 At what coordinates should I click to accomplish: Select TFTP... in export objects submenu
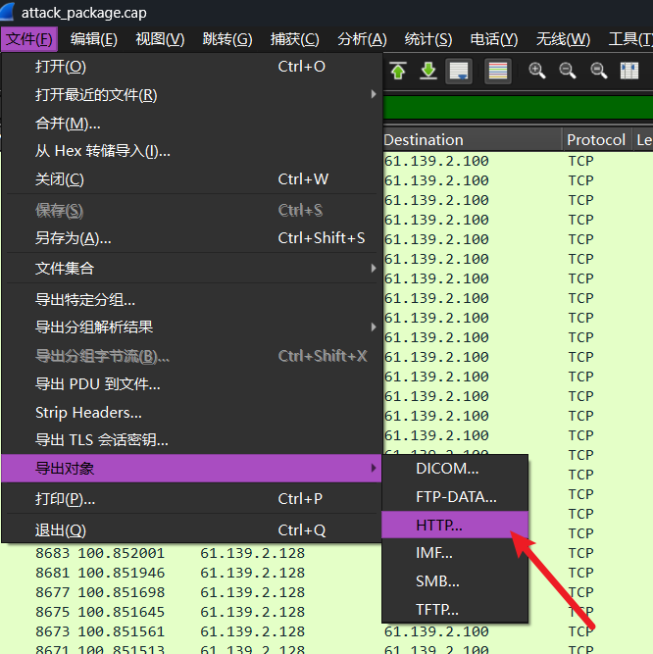455,609
